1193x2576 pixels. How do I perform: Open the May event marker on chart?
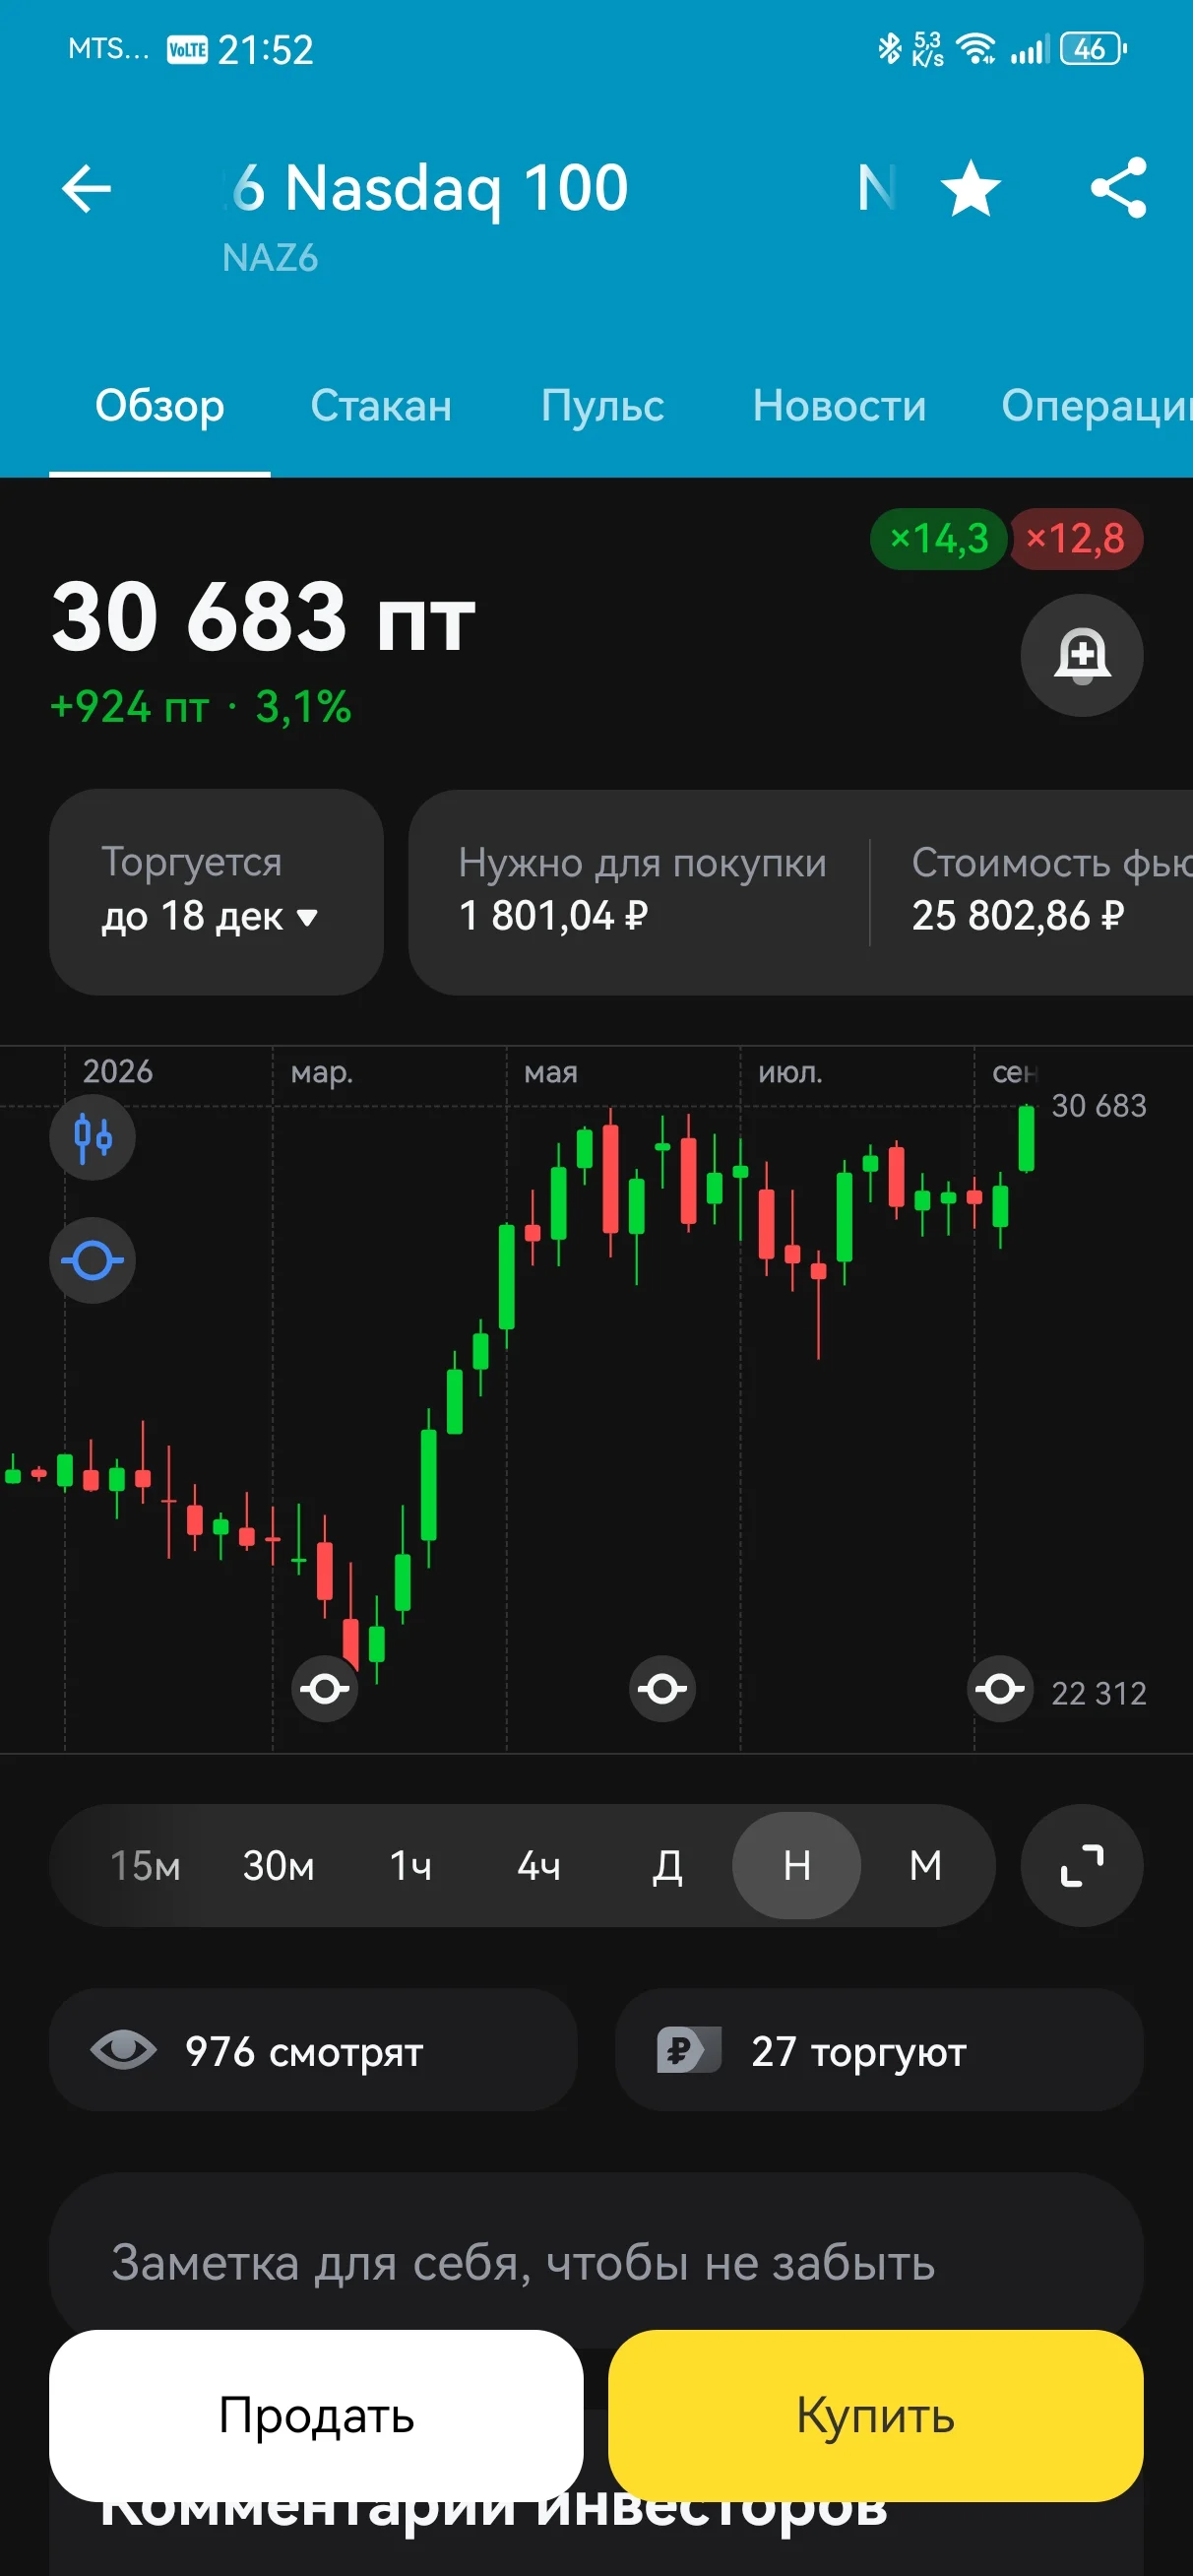click(662, 1689)
